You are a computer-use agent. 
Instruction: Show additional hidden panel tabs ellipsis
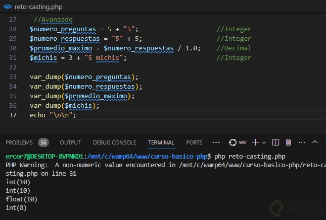pyautogui.click(x=216, y=142)
